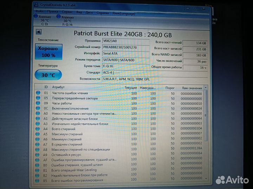Click status icon for attribute B2
Image resolution: width=253 pixels, height=189 pixels.
[x=37, y=175]
